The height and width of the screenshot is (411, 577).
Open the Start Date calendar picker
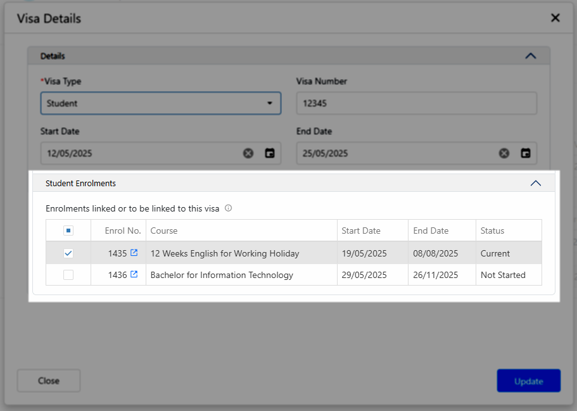click(270, 153)
